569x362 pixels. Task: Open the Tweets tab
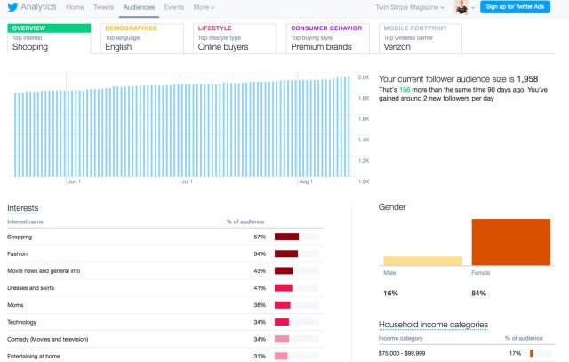tap(103, 7)
